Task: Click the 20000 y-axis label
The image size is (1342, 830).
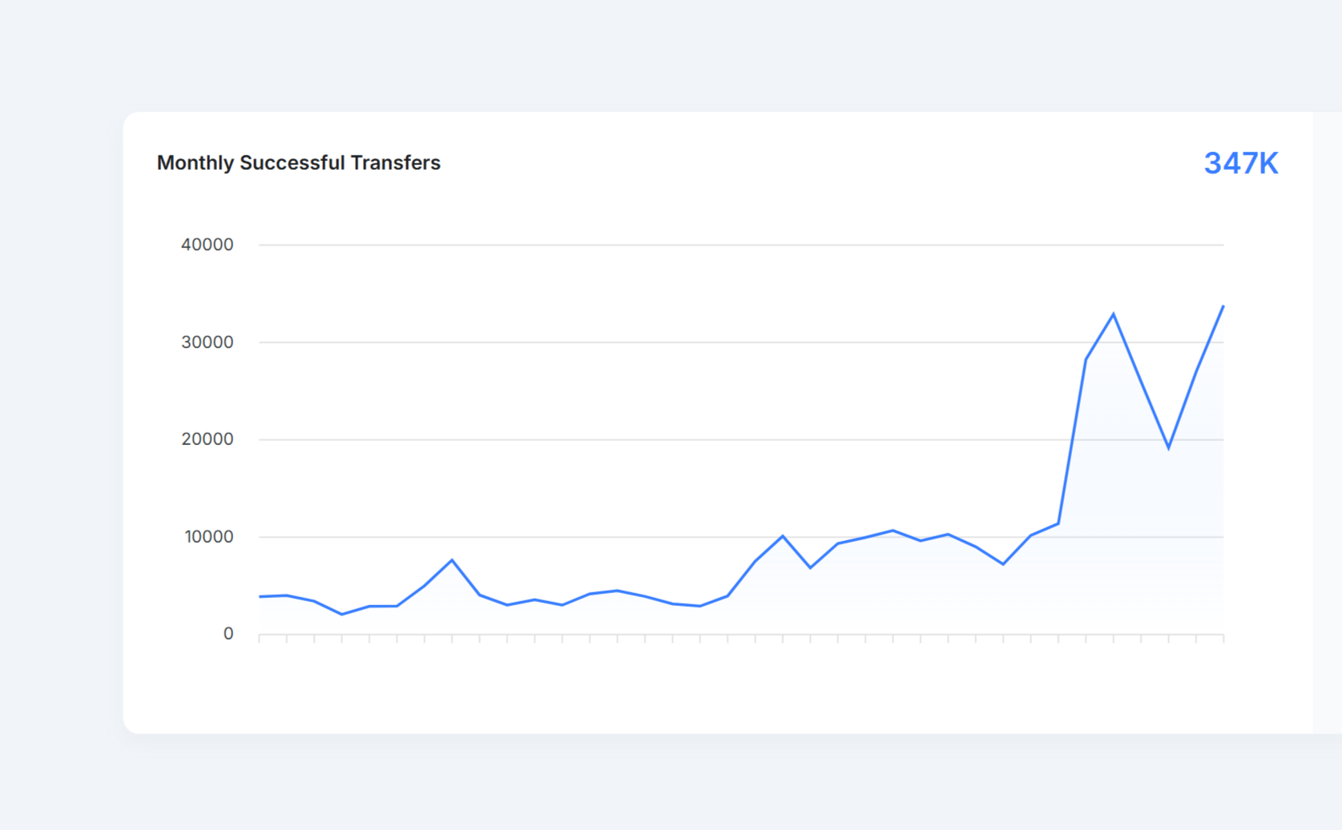Action: (x=207, y=439)
